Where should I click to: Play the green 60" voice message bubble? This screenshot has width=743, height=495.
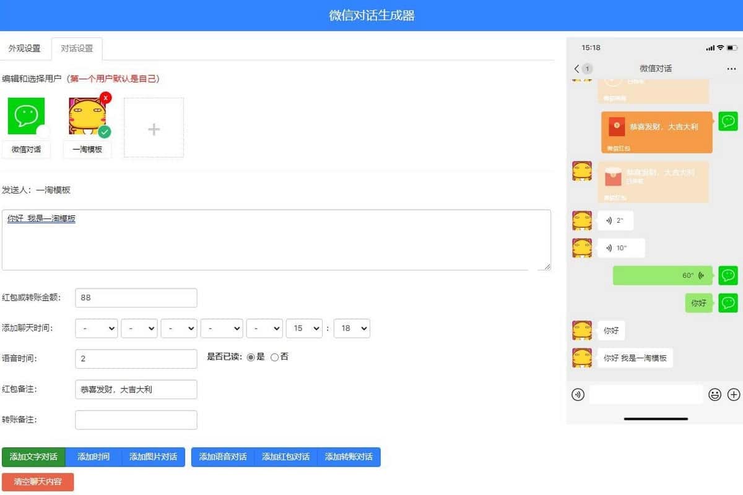point(663,275)
